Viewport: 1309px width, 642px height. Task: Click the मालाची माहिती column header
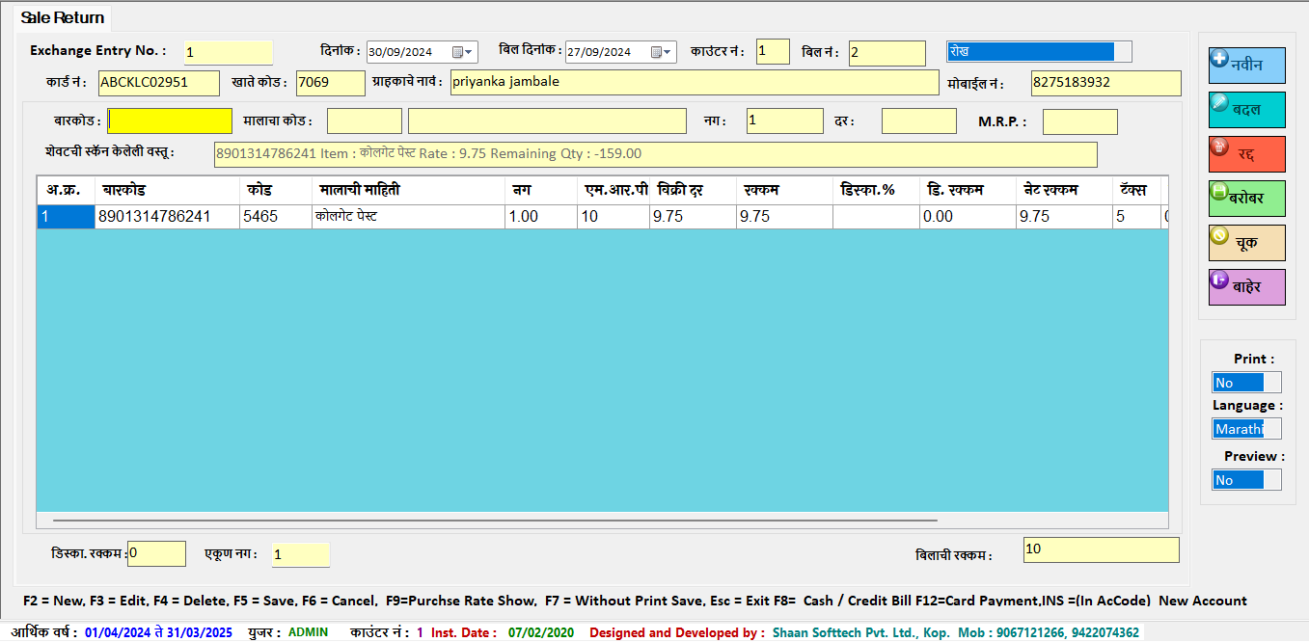coord(407,190)
